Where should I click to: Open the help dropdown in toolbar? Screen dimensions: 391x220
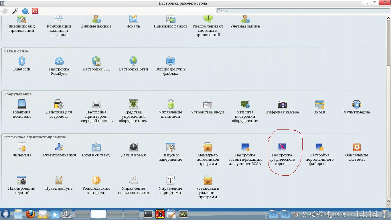click(x=26, y=11)
